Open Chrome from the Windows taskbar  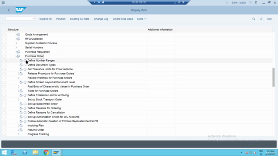[46, 153]
